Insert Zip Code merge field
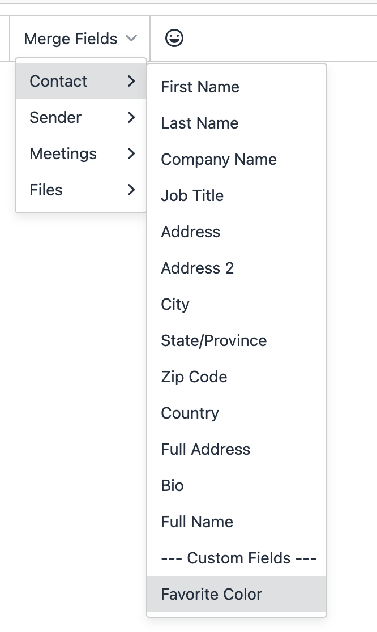The height and width of the screenshot is (632, 377). 237,377
